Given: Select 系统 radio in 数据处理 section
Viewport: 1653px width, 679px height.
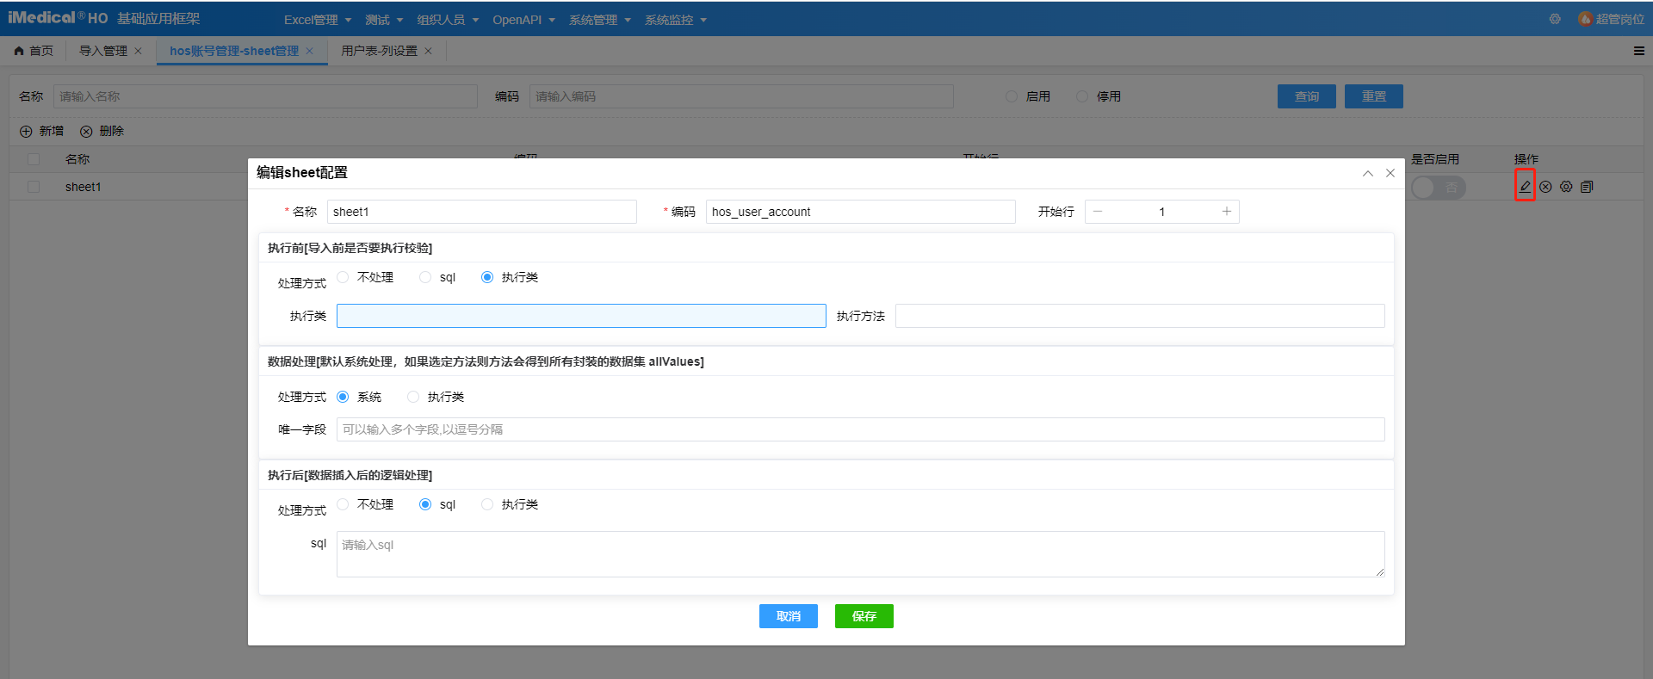Looking at the screenshot, I should click(x=343, y=397).
